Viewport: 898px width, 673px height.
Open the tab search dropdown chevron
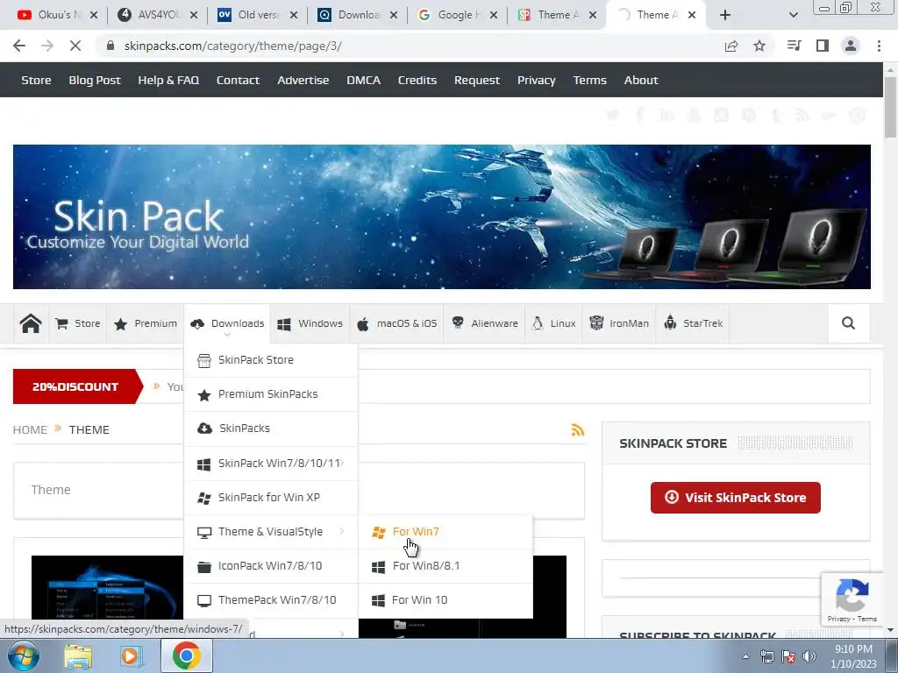pyautogui.click(x=793, y=15)
